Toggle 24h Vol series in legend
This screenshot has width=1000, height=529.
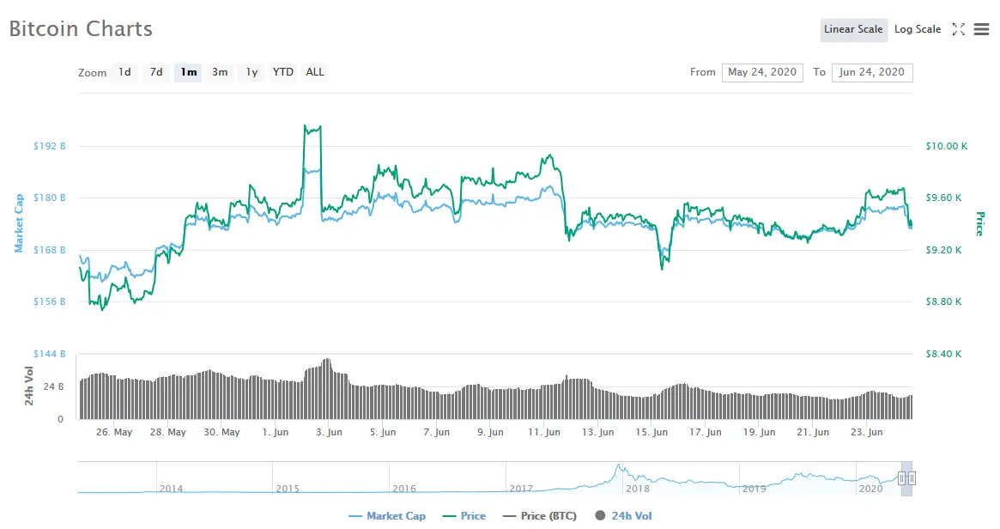[623, 515]
